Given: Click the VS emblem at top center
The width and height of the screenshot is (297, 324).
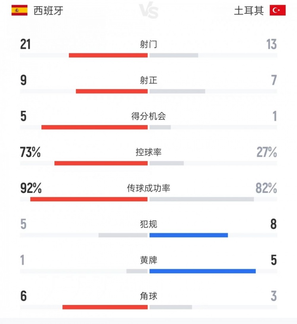Looking at the screenshot, I should tap(149, 11).
